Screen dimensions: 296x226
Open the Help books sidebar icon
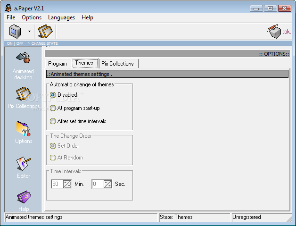coord(24,197)
